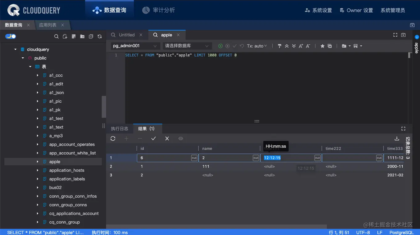
Task: Collapse the 表 tables node
Action: [x=30, y=67]
